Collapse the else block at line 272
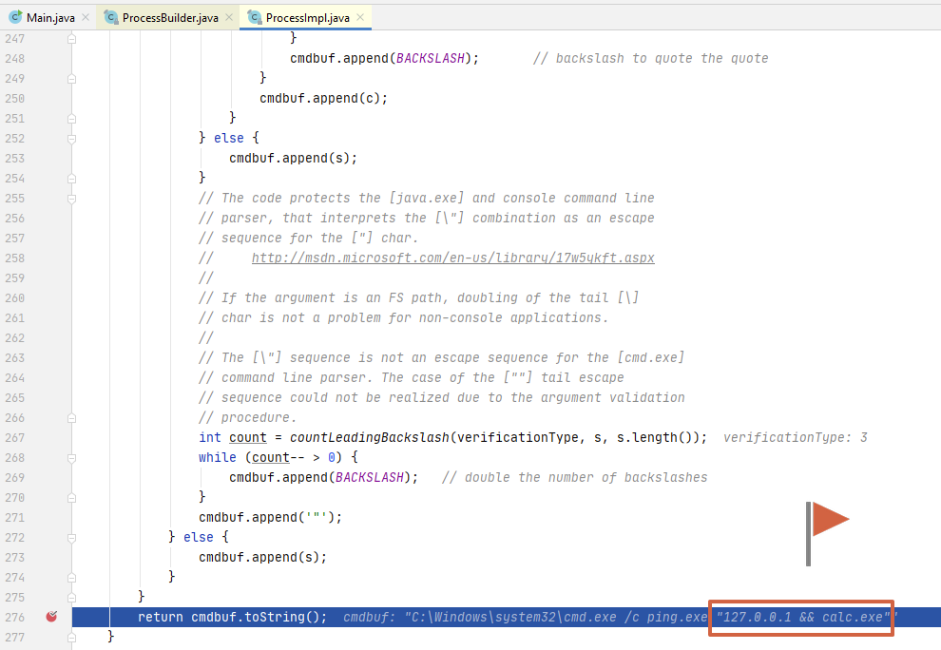The width and height of the screenshot is (941, 650). click(x=70, y=537)
